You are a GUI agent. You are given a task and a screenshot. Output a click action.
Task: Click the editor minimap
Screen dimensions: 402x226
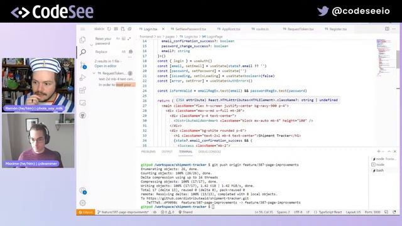click(384, 58)
